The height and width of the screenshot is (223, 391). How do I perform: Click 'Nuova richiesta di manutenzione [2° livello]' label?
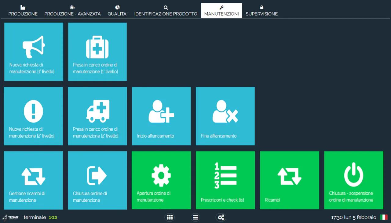click(32, 133)
